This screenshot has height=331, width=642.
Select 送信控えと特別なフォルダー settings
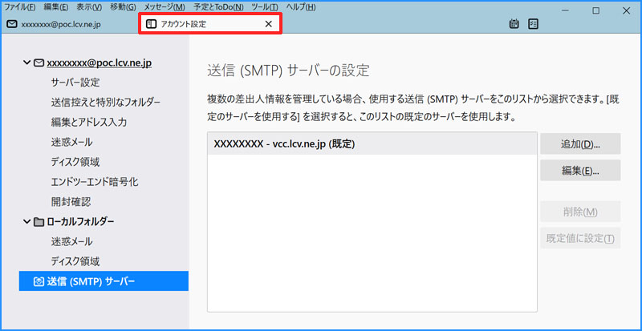(x=105, y=102)
